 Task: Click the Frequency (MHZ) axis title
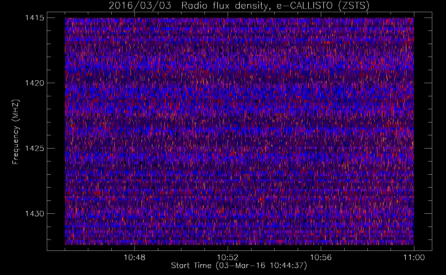[x=16, y=132]
